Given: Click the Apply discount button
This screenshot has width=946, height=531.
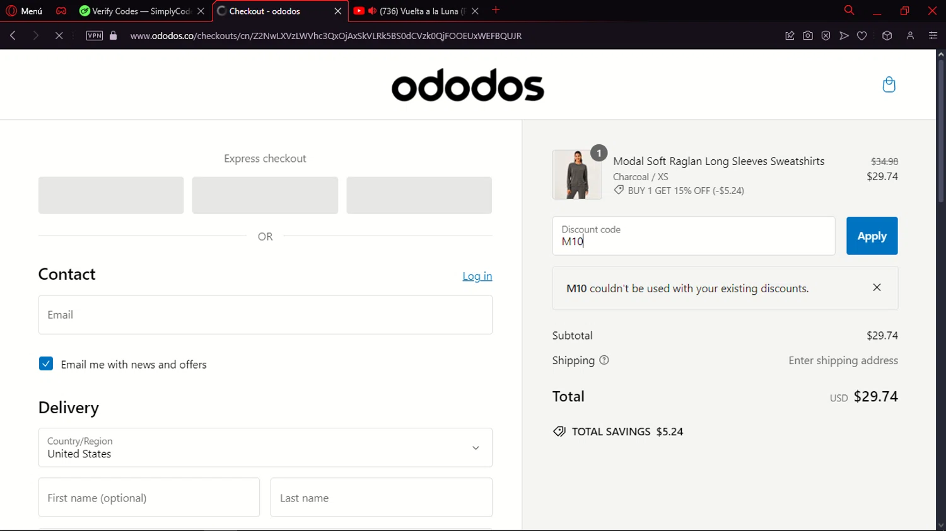Looking at the screenshot, I should coord(872,236).
